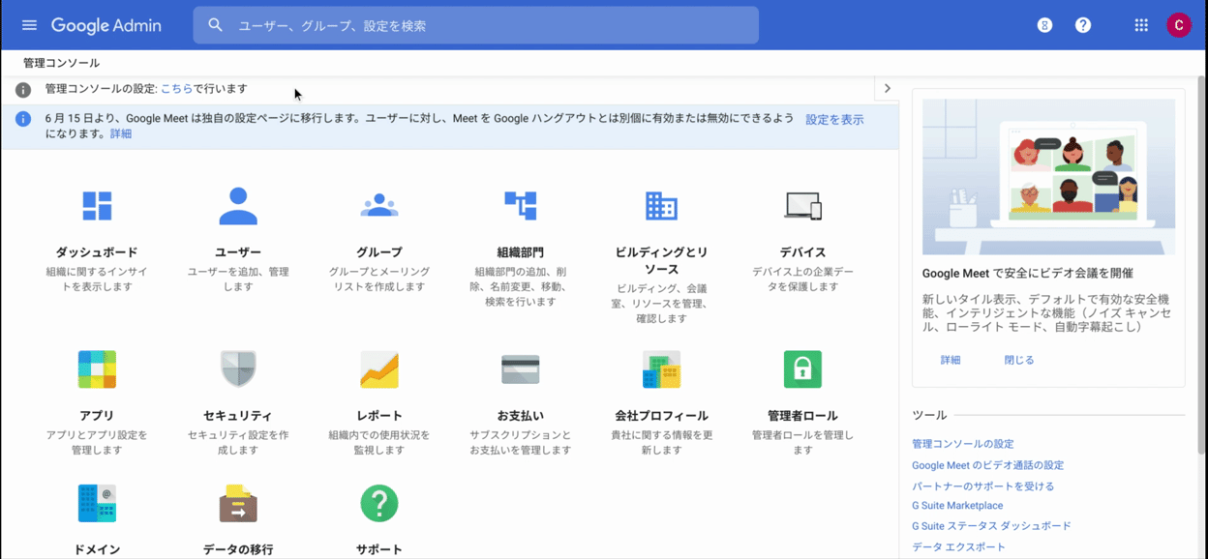This screenshot has height=559, width=1208.
Task: Collapse the right side panel chevron
Action: 888,89
